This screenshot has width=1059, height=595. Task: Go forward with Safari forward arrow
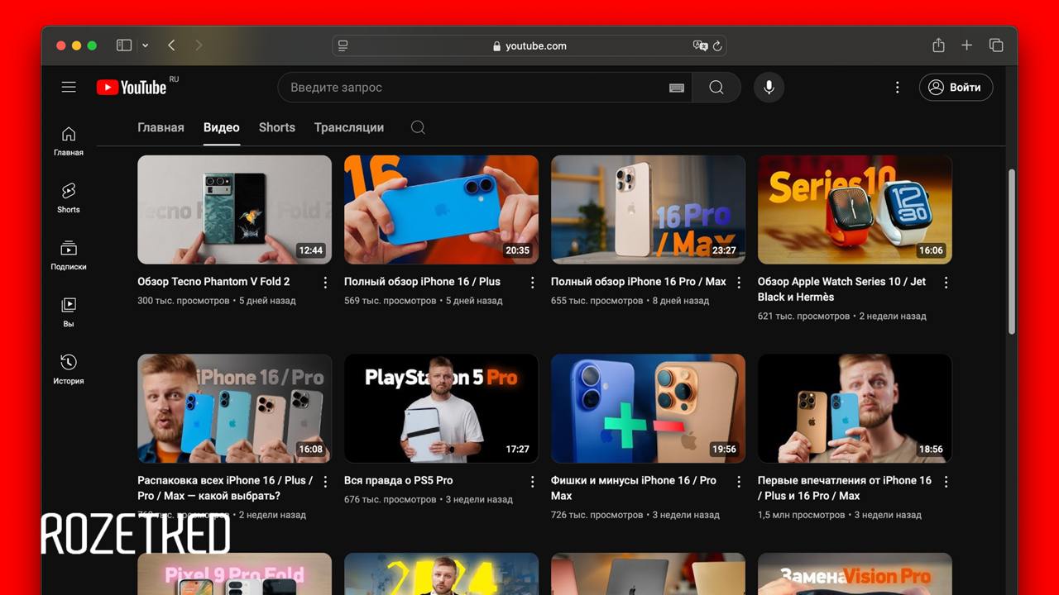[199, 45]
